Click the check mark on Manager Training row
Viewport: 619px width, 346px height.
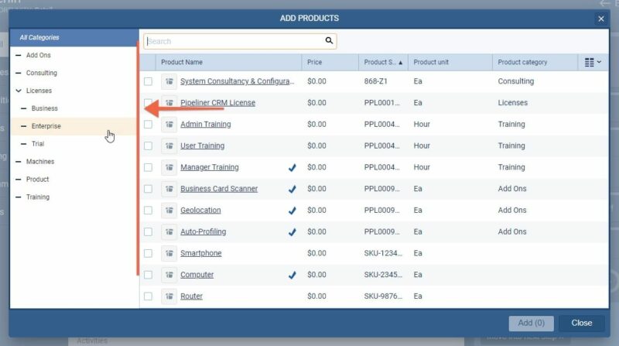[x=292, y=167]
